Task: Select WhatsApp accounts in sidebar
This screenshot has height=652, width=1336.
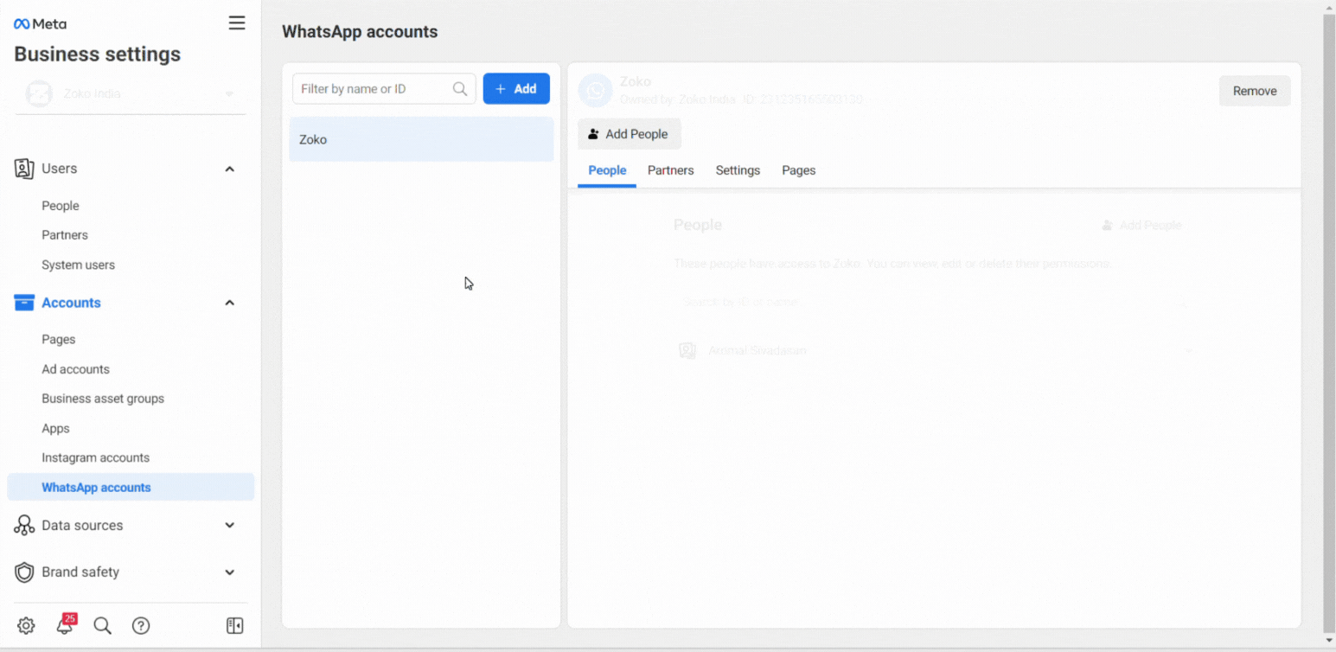Action: (131, 488)
